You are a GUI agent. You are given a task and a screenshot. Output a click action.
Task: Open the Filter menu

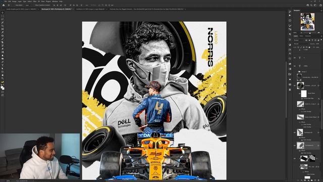35,2
